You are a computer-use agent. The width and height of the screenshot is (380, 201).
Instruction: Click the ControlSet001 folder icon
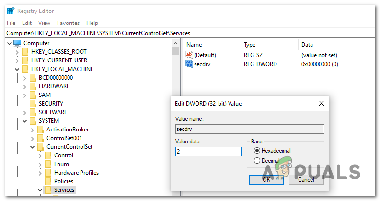point(40,138)
